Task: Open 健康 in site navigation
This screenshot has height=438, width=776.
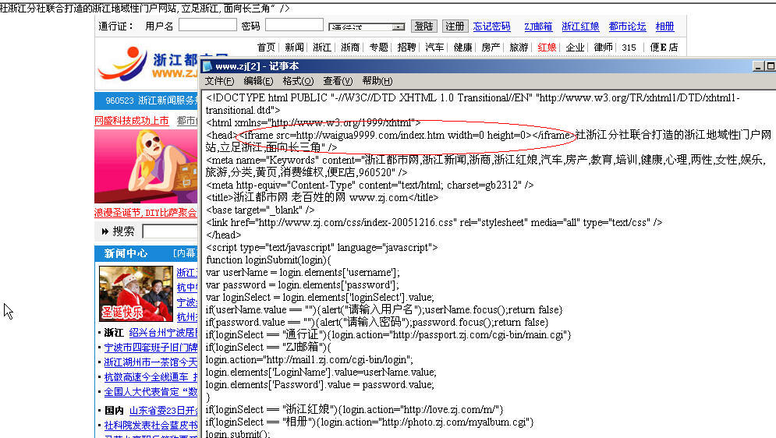Action: click(x=462, y=48)
